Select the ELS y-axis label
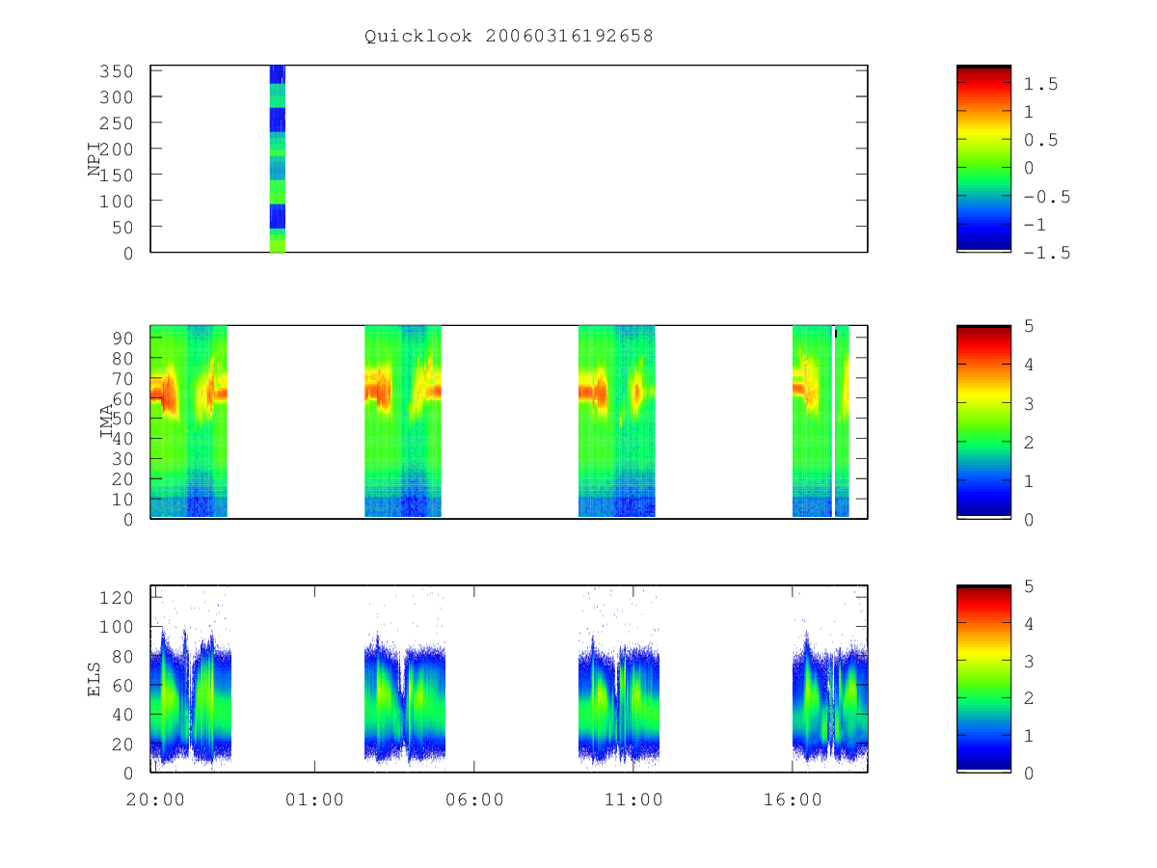Viewport: 1157px width, 868px height. pyautogui.click(x=94, y=679)
